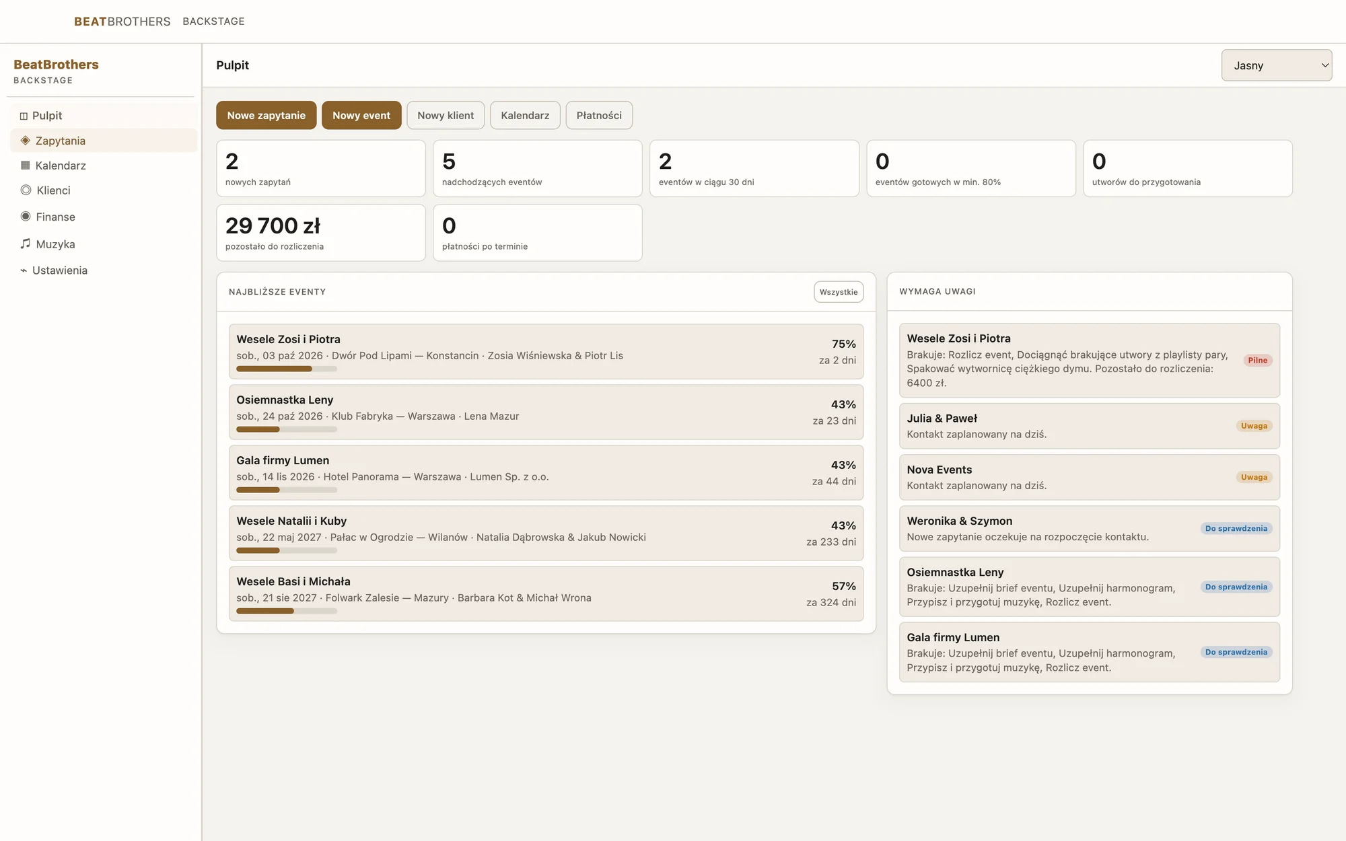Open the Jasny theme dropdown
This screenshot has width=1346, height=841.
point(1277,65)
